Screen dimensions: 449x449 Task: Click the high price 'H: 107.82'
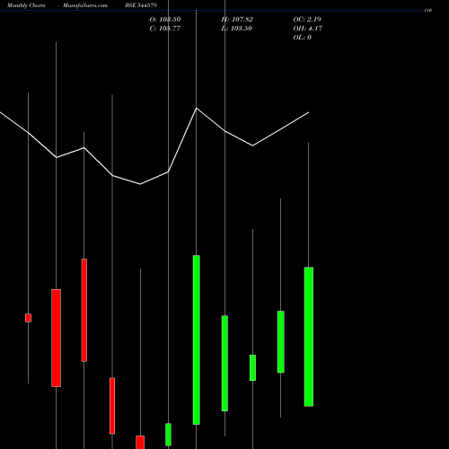tap(237, 20)
